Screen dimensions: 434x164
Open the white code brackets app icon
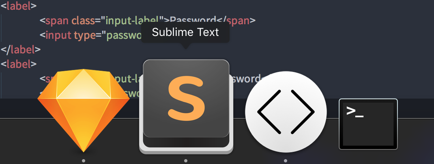click(x=286, y=111)
